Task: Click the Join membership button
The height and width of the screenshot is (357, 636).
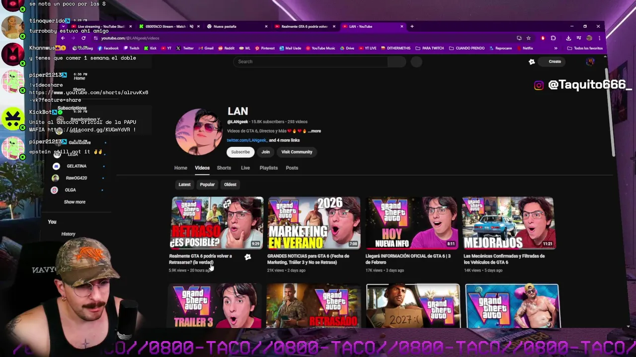Action: [x=265, y=152]
